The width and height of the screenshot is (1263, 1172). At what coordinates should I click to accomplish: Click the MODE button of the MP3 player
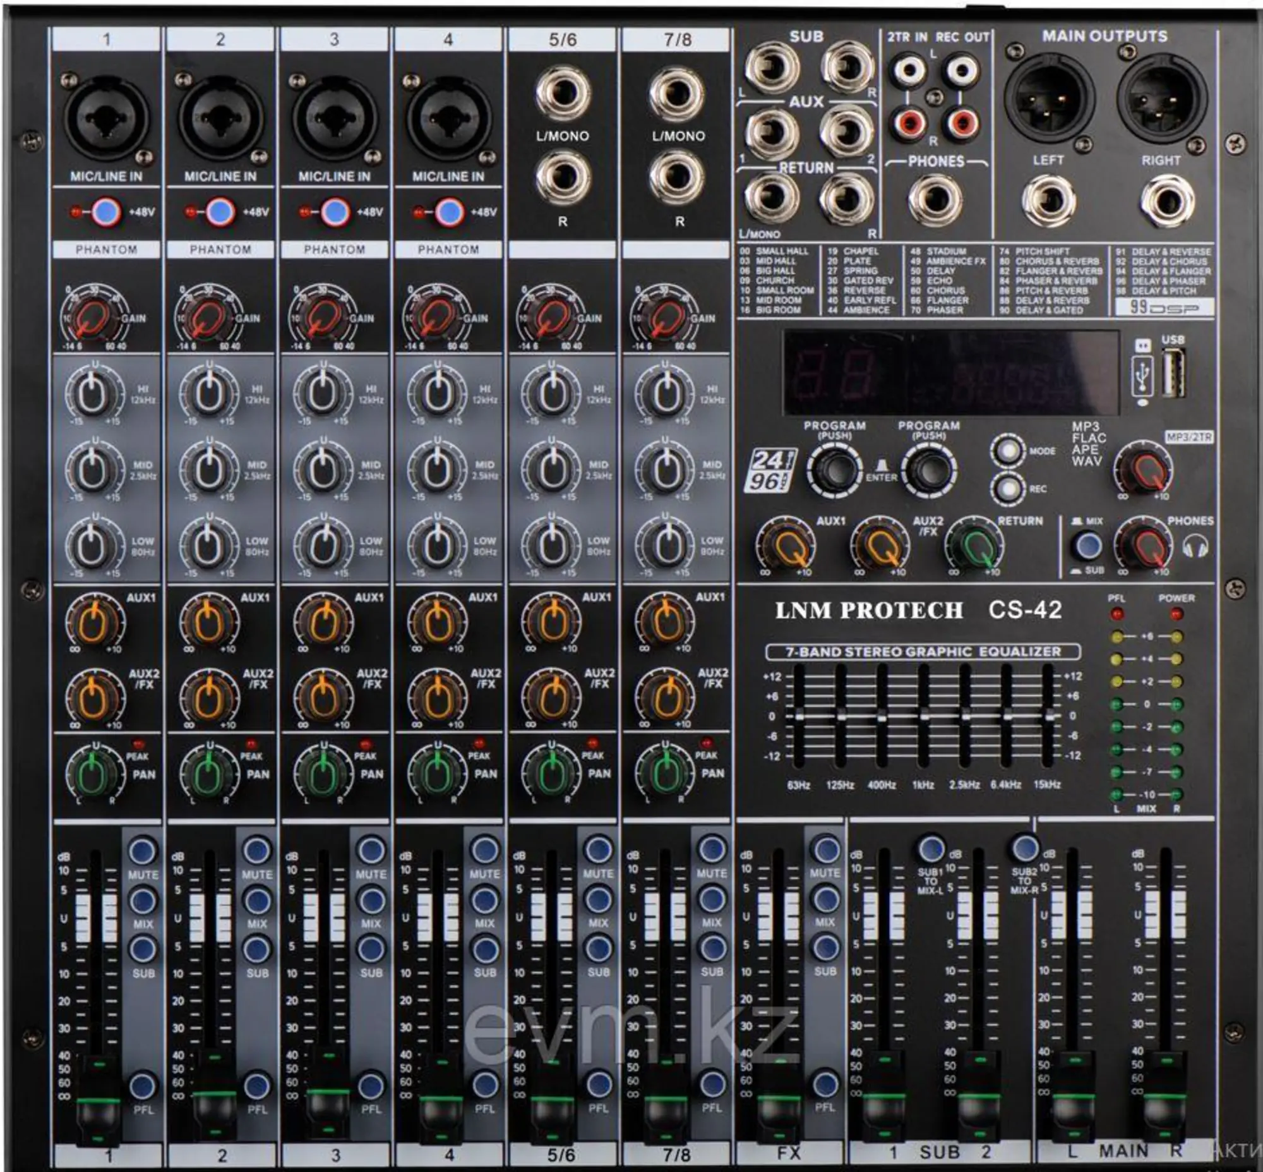click(1008, 451)
